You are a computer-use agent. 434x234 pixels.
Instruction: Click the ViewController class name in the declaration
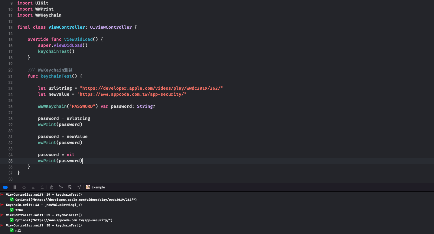[x=67, y=27]
